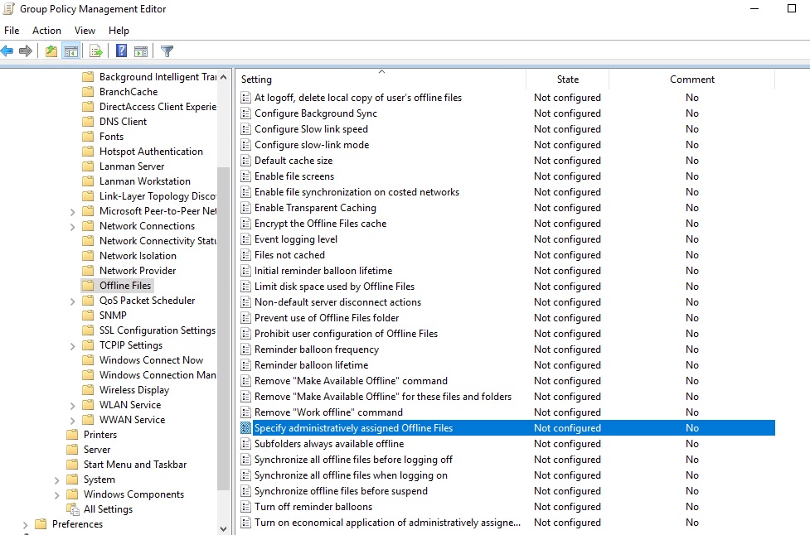This screenshot has width=810, height=535.
Task: Sort by the State column header
Action: tap(567, 79)
